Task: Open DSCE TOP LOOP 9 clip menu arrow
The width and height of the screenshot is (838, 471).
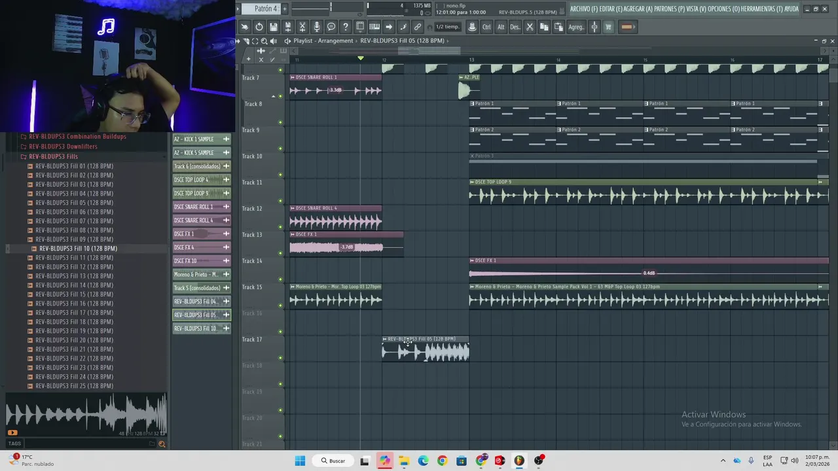Action: [x=472, y=182]
